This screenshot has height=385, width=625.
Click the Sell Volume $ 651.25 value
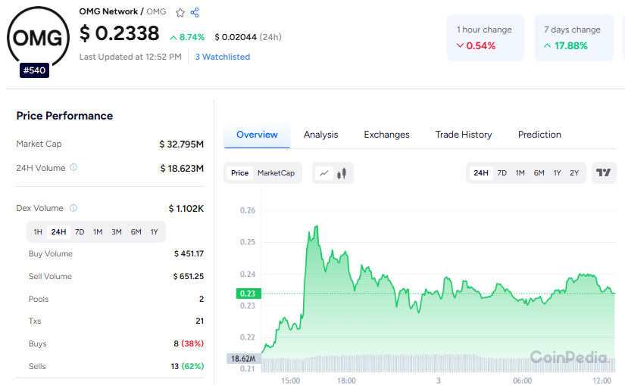189,276
